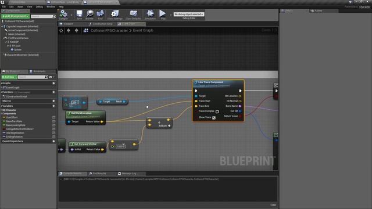372x209 pixels.
Task: Open the Debug menu
Action: [40, 6]
